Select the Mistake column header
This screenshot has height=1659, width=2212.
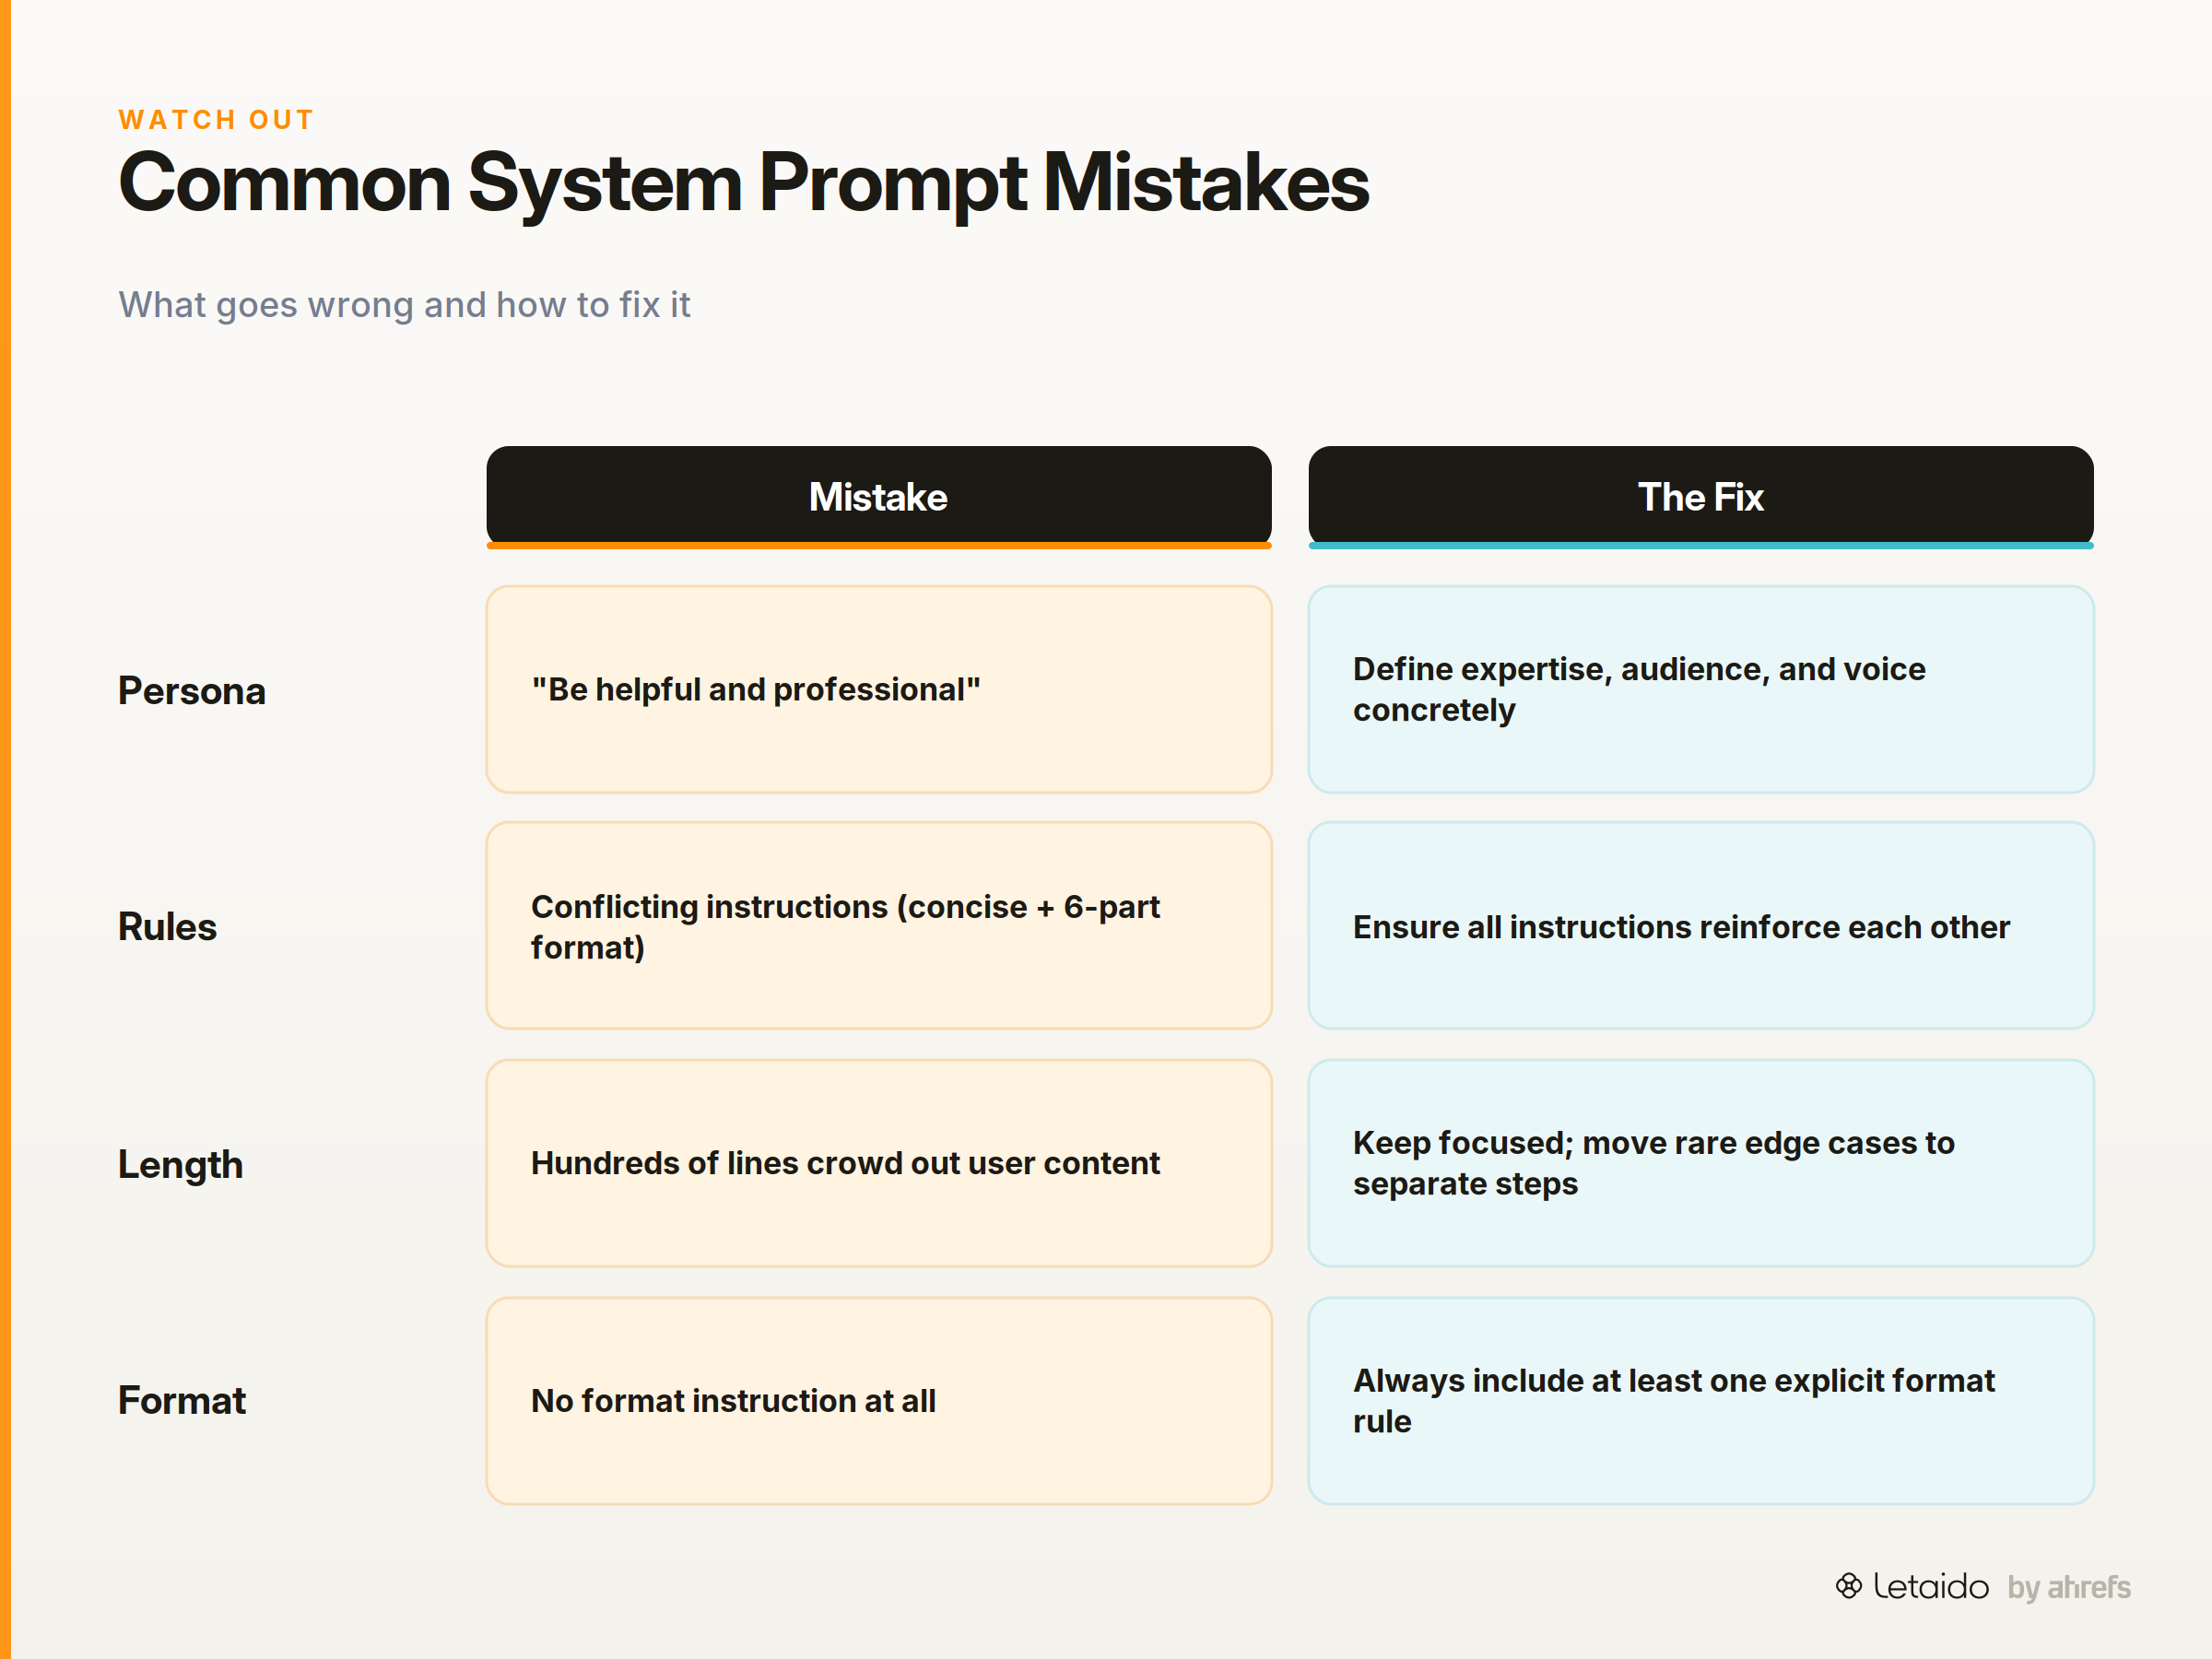[879, 497]
